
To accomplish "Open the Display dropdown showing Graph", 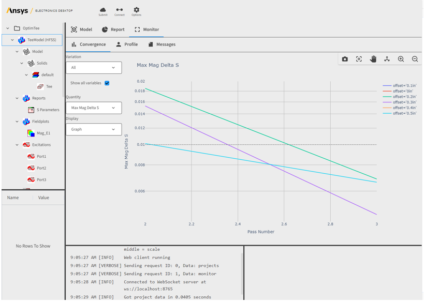I will [x=94, y=130].
